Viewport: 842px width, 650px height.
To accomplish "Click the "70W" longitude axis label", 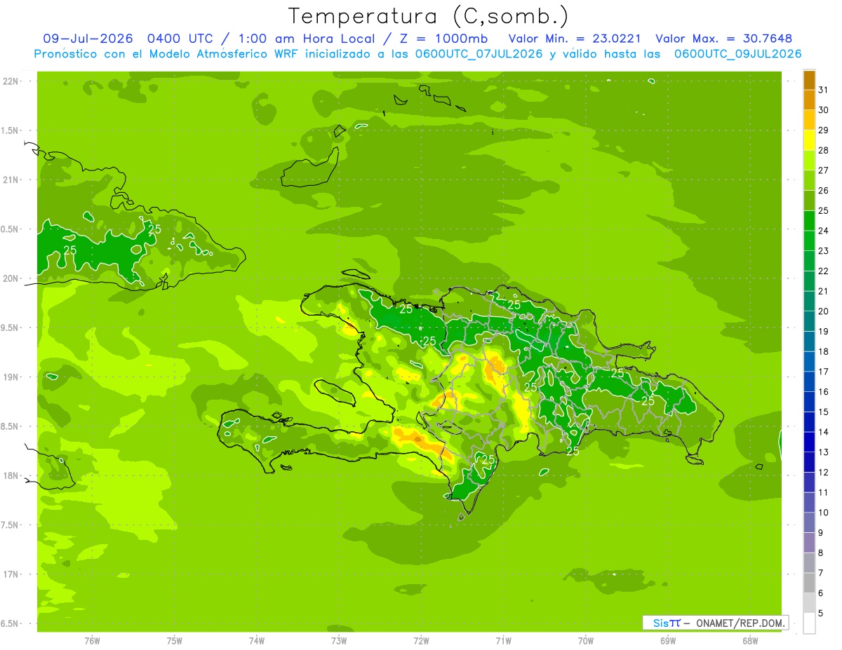I will click(585, 640).
